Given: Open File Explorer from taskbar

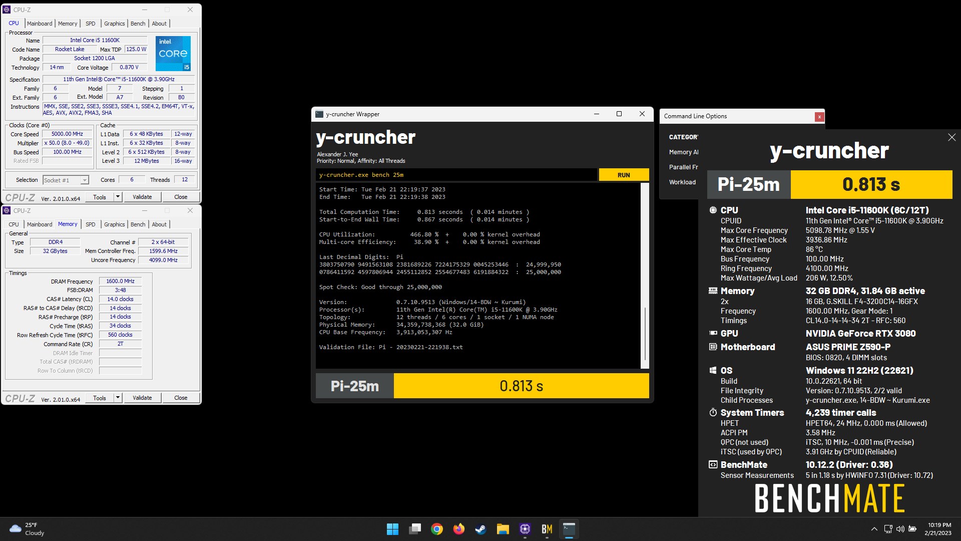Looking at the screenshot, I should (503, 529).
